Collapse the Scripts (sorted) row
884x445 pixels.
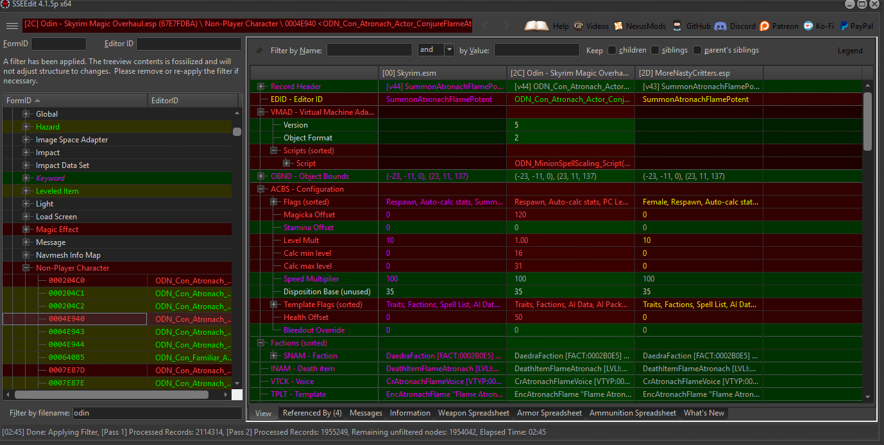coord(274,151)
